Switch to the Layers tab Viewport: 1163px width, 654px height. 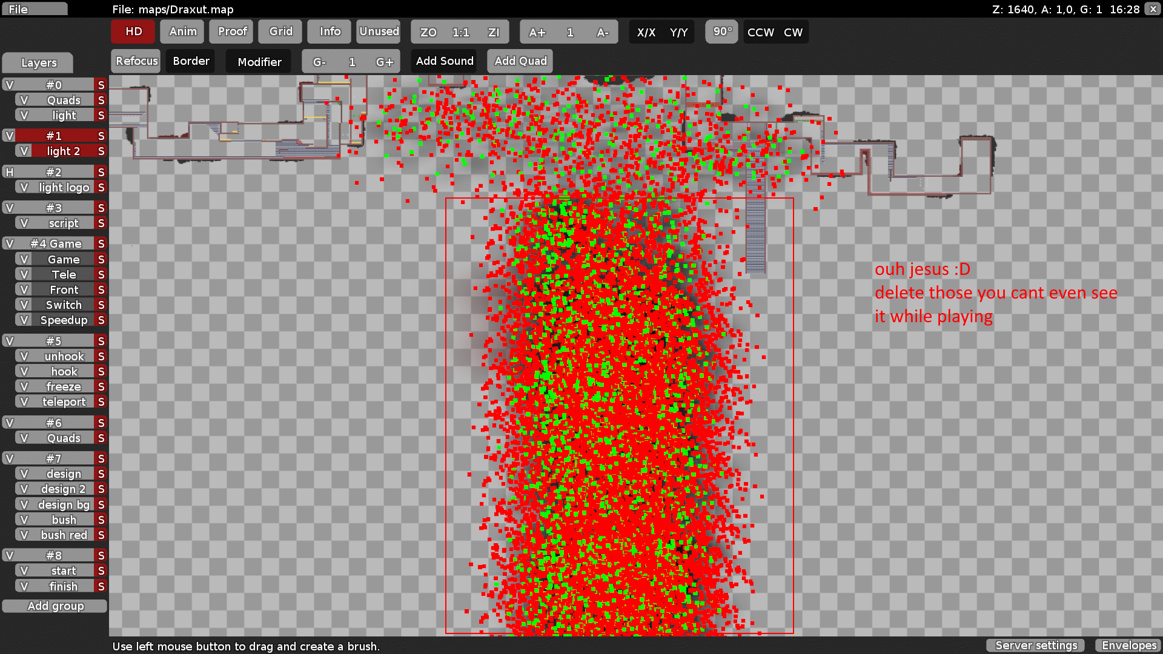[x=38, y=63]
